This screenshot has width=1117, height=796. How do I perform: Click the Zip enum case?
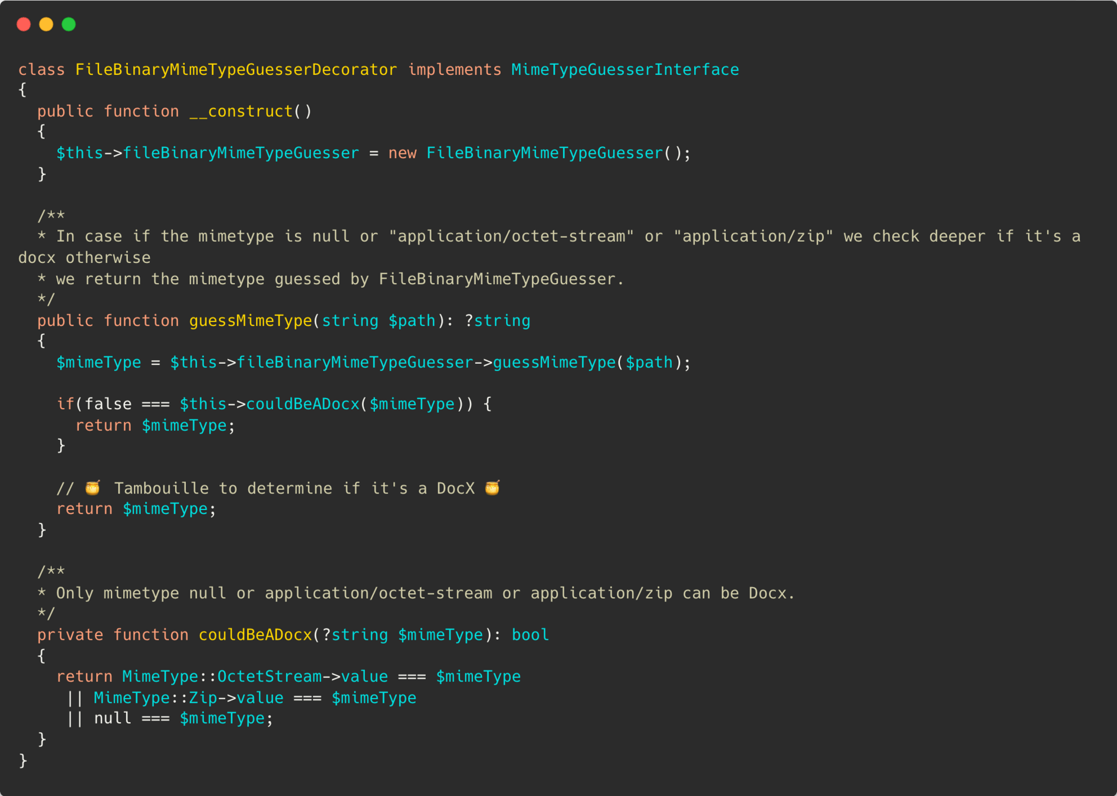tap(203, 698)
